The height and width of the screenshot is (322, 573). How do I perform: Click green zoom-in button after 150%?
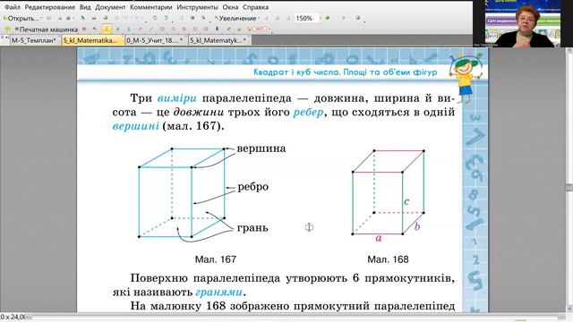coord(328,18)
